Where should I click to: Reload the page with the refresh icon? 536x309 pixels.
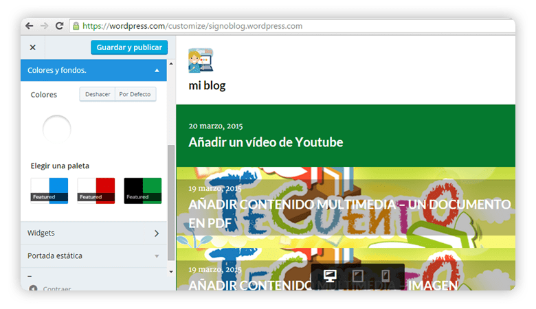tap(60, 26)
